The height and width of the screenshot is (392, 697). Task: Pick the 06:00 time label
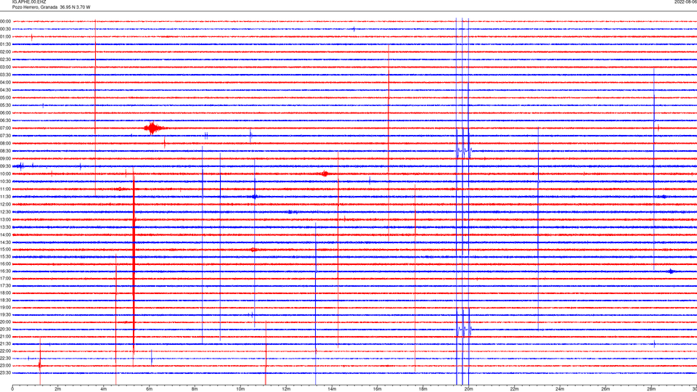coord(5,113)
